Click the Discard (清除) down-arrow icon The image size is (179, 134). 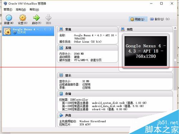(x=48, y=18)
